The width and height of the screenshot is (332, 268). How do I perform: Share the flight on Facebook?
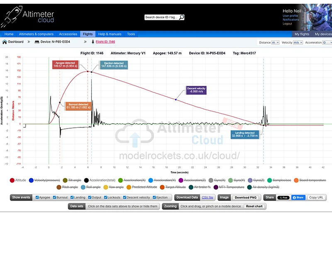click(298, 197)
